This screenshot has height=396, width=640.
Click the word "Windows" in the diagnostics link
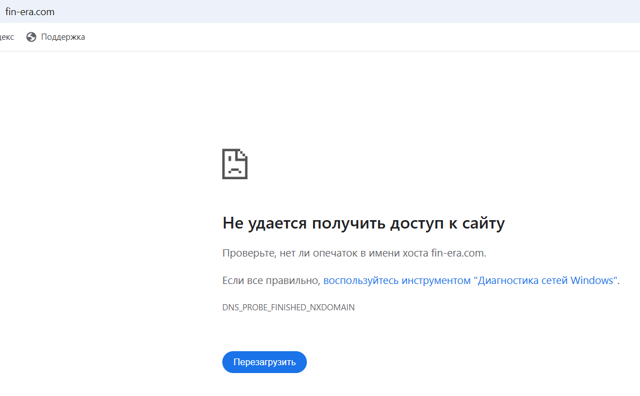click(x=592, y=281)
